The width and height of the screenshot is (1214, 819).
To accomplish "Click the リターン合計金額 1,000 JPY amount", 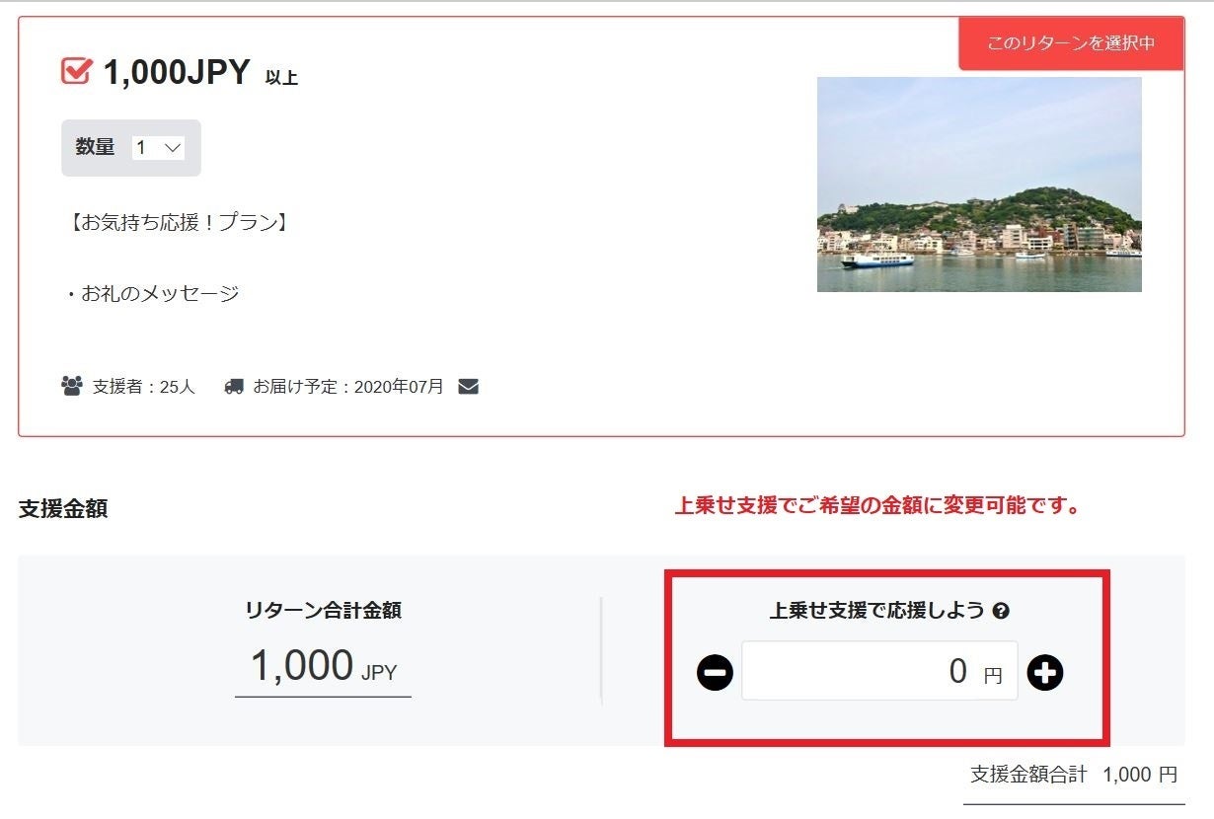I will click(x=324, y=665).
